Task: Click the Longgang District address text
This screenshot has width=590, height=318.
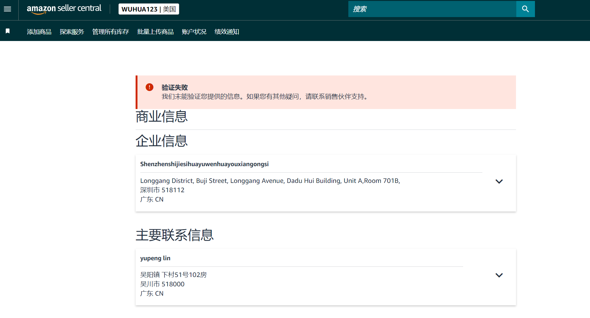Action: click(270, 181)
